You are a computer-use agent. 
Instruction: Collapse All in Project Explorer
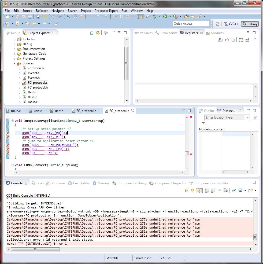(x=91, y=33)
